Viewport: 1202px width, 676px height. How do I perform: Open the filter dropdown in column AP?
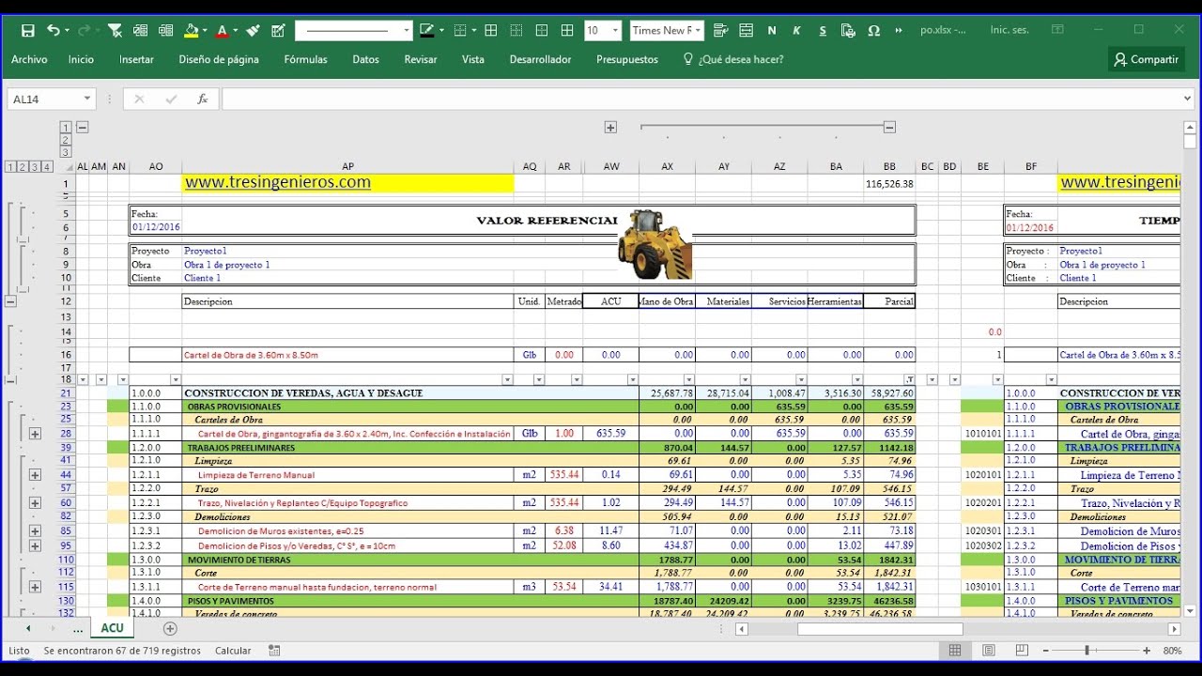point(507,380)
